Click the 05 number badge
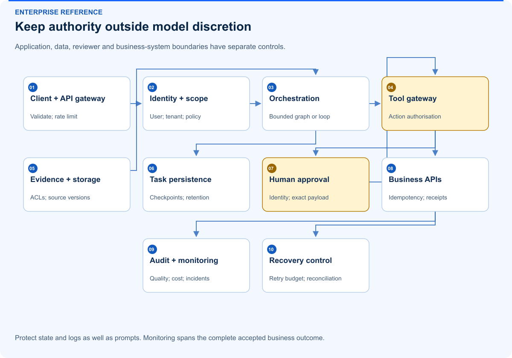512x358 pixels. (x=32, y=168)
